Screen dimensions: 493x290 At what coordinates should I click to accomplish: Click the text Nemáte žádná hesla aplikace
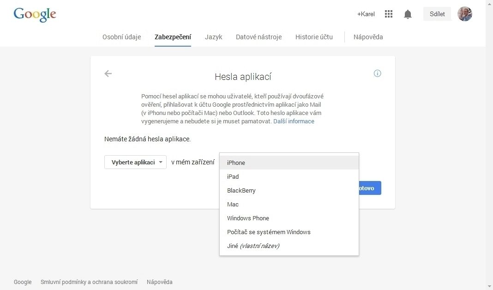click(147, 139)
